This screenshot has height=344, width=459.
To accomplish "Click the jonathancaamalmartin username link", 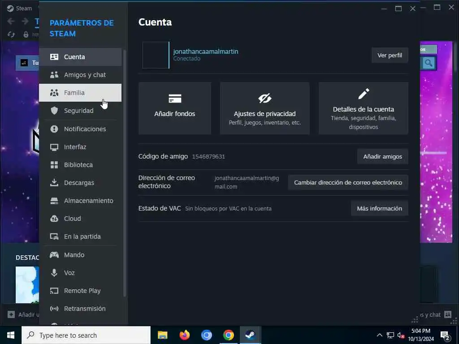I will click(205, 52).
